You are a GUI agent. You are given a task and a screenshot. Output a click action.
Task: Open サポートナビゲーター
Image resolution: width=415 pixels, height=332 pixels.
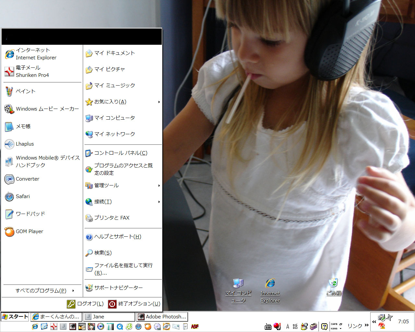(123, 288)
